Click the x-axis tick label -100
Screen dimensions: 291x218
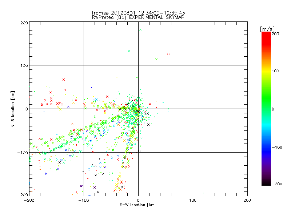[84, 200]
